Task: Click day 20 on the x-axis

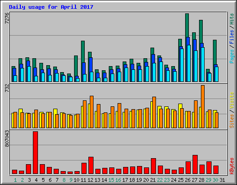Action: 146,180
